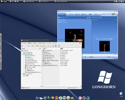Click DVD-RAM ドライブ (F:) in file list
The height and width of the screenshot is (100, 125).
[x=49, y=57]
